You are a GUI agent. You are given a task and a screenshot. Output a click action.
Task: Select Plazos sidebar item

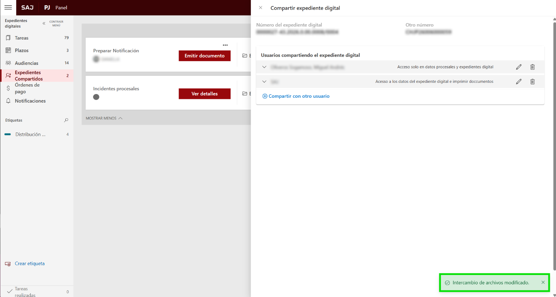(22, 50)
